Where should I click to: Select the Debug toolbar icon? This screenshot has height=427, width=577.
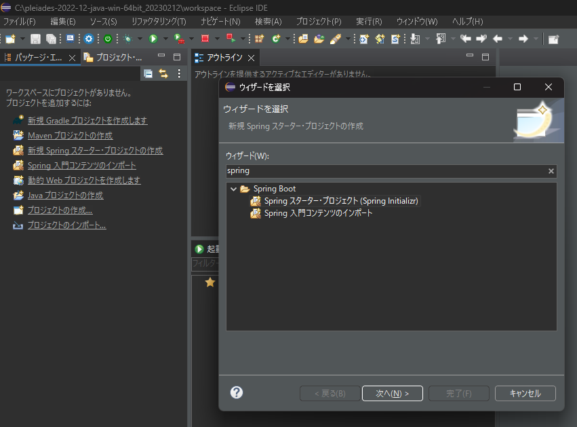(x=127, y=39)
